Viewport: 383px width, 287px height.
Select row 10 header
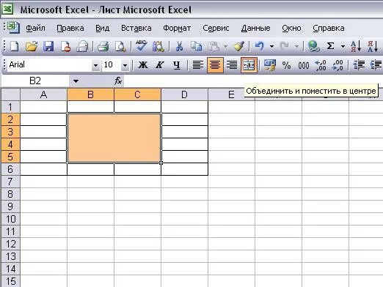(10, 219)
